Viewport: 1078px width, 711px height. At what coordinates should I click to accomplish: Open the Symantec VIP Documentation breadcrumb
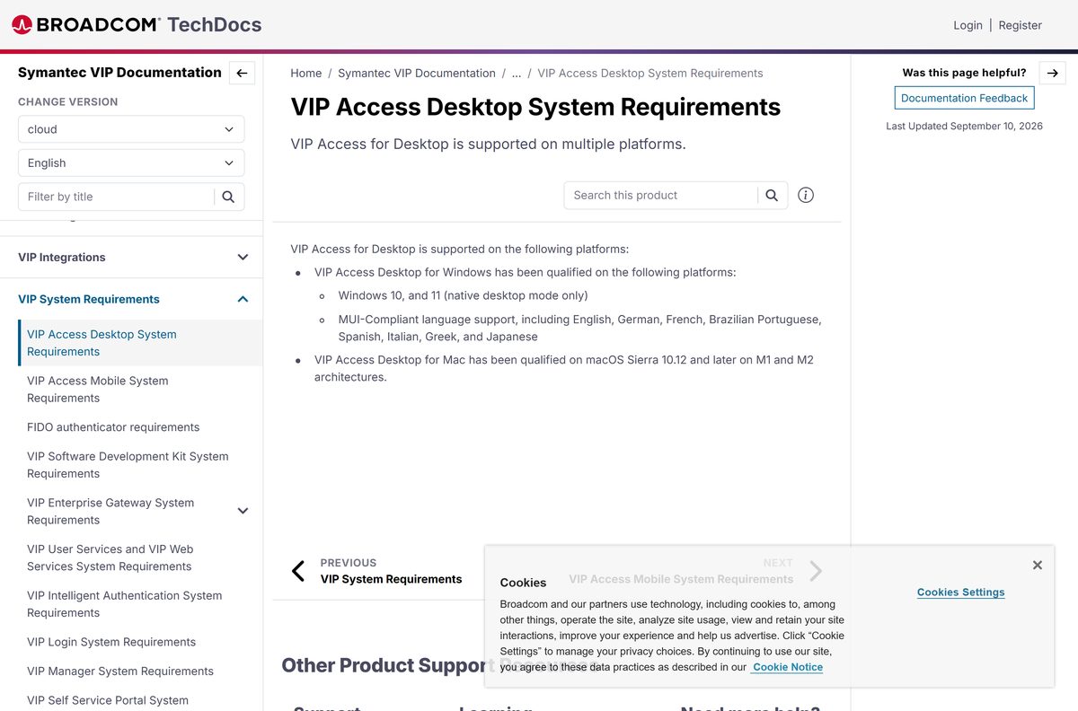pos(417,74)
